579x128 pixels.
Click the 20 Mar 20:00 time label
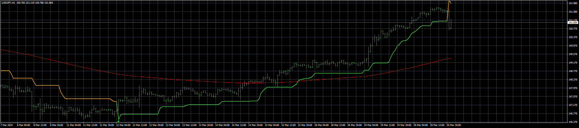(454, 125)
